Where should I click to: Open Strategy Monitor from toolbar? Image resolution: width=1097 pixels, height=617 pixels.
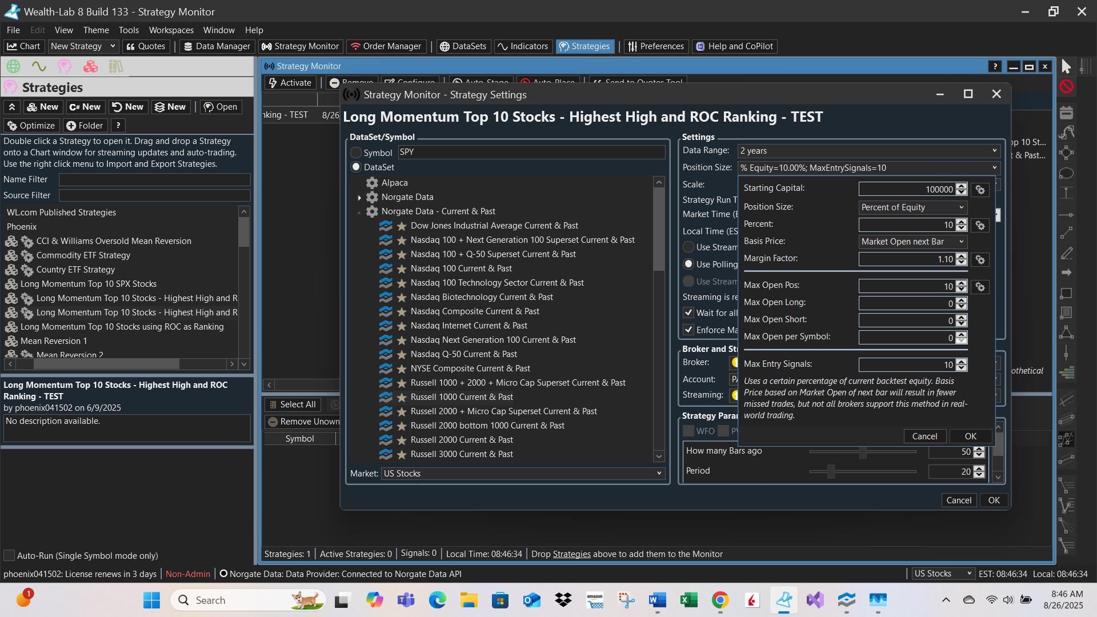(x=301, y=46)
